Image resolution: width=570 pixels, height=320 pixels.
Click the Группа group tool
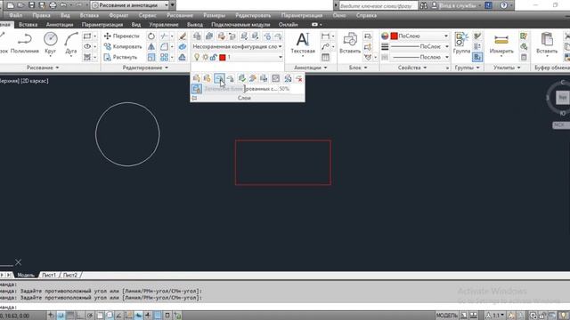[x=461, y=44]
